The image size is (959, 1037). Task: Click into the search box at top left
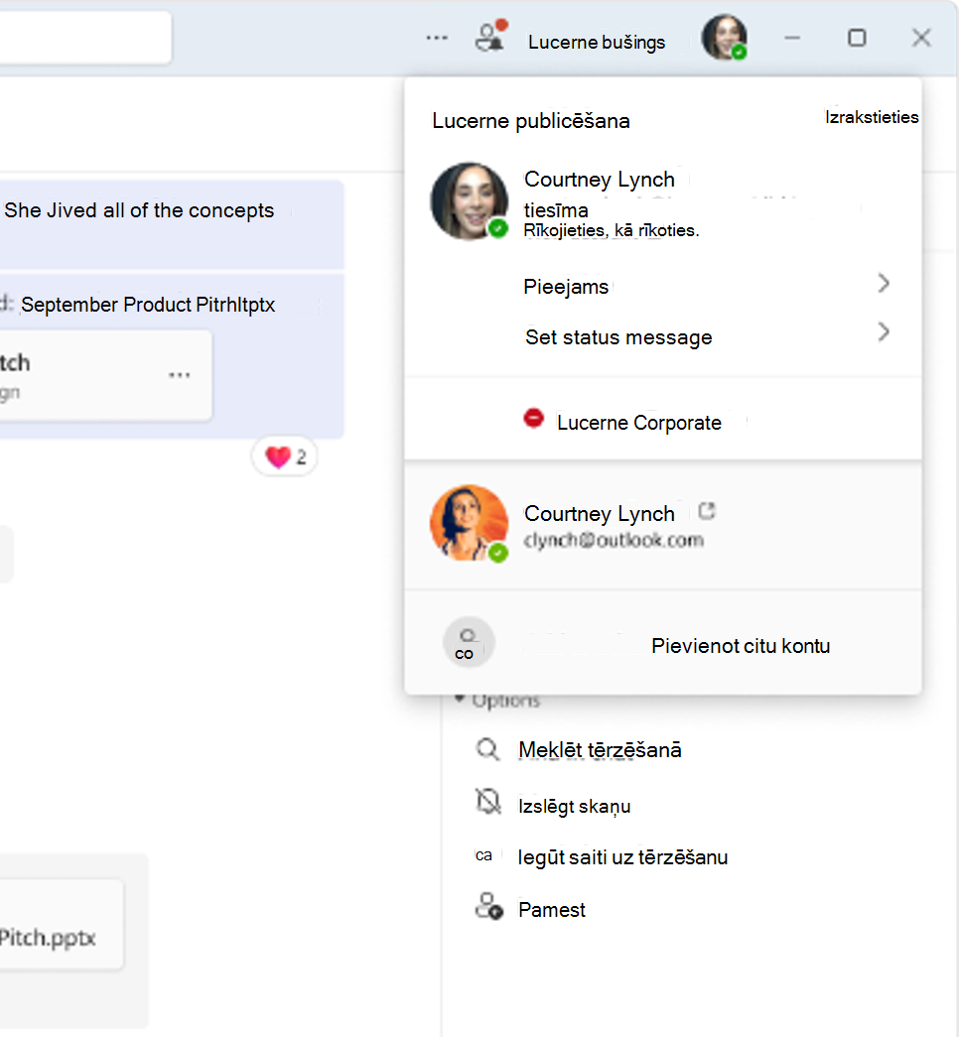click(85, 37)
